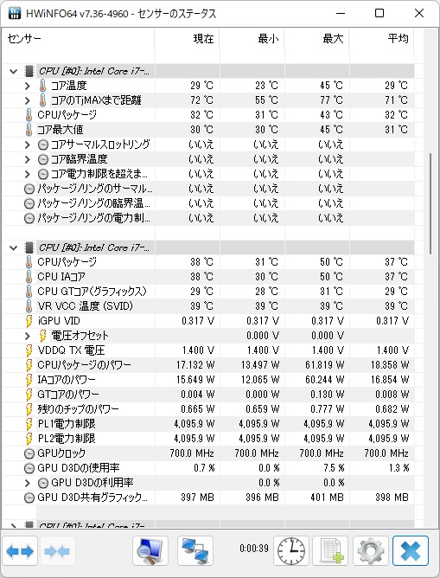Click the 61.819 W maximum value
The width and height of the screenshot is (440, 578).
pos(325,365)
